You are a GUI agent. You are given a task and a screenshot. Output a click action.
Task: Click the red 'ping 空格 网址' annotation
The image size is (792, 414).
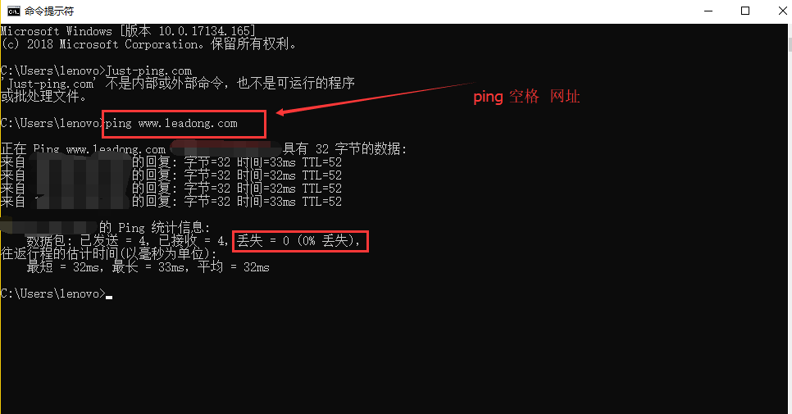pos(526,97)
